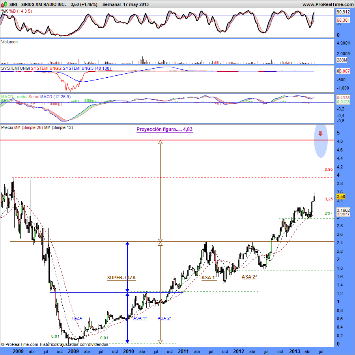Viewport: 355px width, 355px height.
Task: Click the yellow 3,50 current price tag
Action: click(x=341, y=196)
